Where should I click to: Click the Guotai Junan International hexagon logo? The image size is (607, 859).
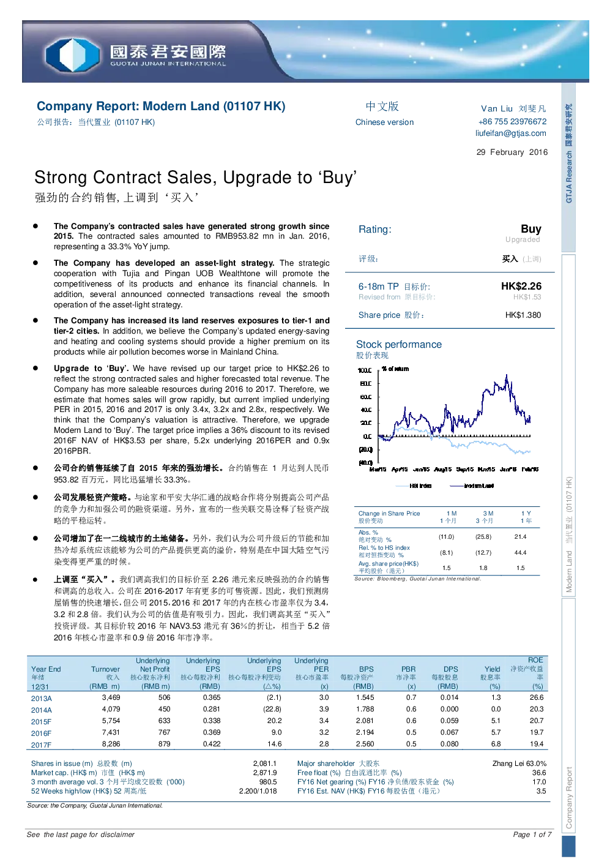[x=72, y=54]
